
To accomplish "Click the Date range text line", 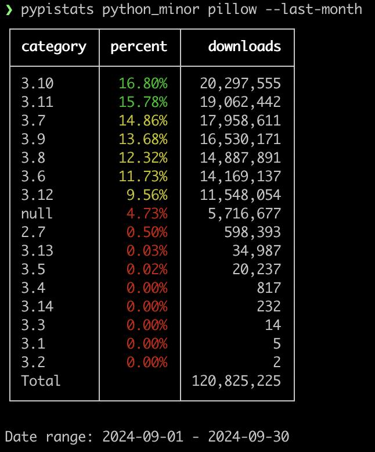I will pos(147,436).
